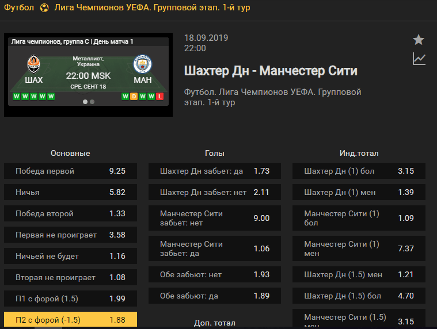Select Шахтер Дн (1) бол 3.15
This screenshot has height=329, width=437.
point(359,171)
